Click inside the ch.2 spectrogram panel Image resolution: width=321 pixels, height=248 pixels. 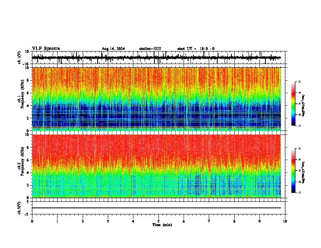coord(156,166)
